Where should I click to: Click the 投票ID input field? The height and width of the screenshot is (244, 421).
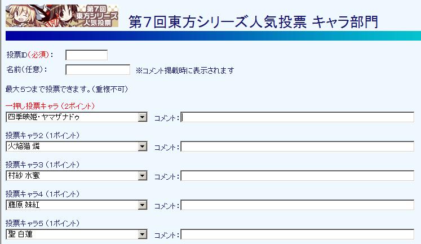coord(86,55)
